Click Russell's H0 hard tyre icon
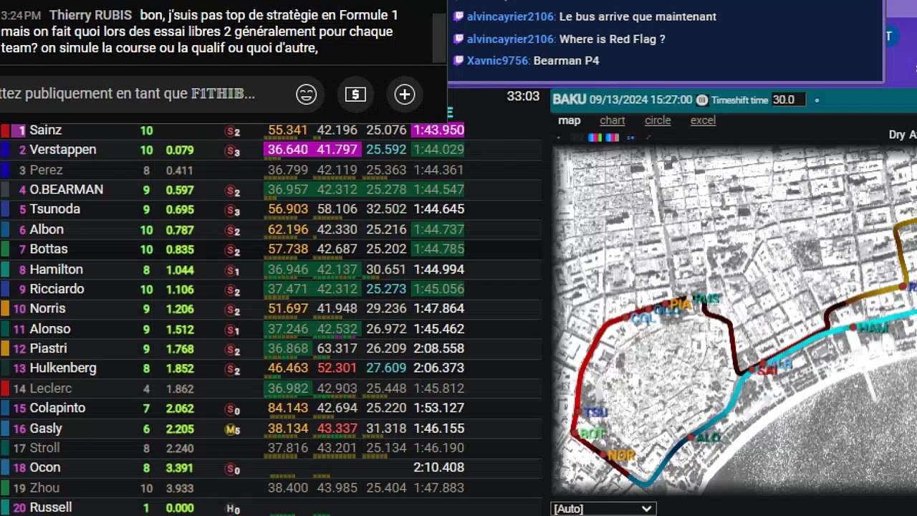Image resolution: width=917 pixels, height=516 pixels. 233,508
